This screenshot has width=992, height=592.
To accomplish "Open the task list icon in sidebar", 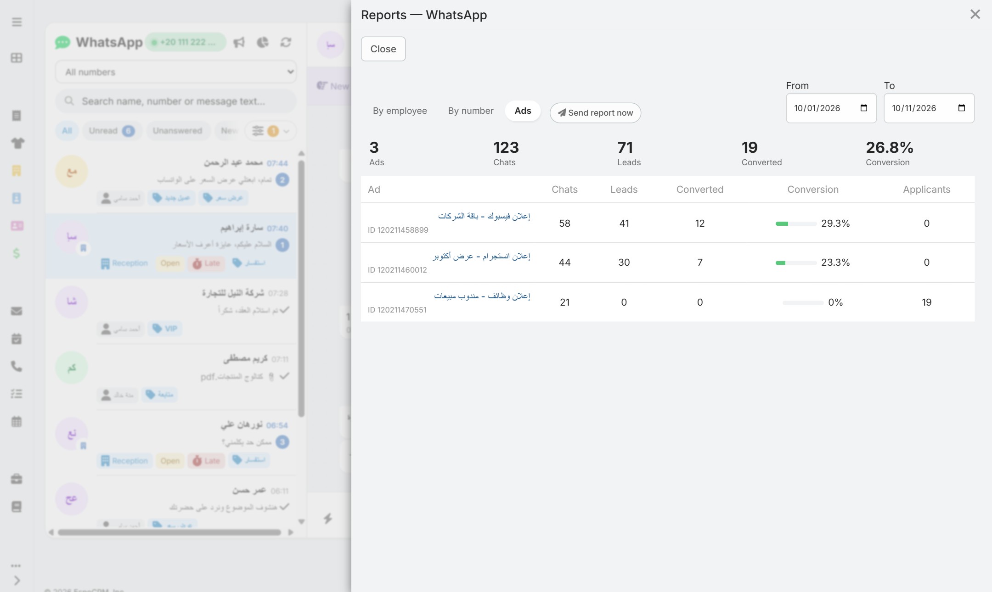I will point(17,394).
